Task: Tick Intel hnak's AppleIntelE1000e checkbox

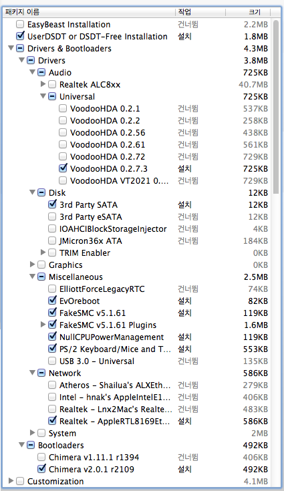Action: (x=52, y=397)
